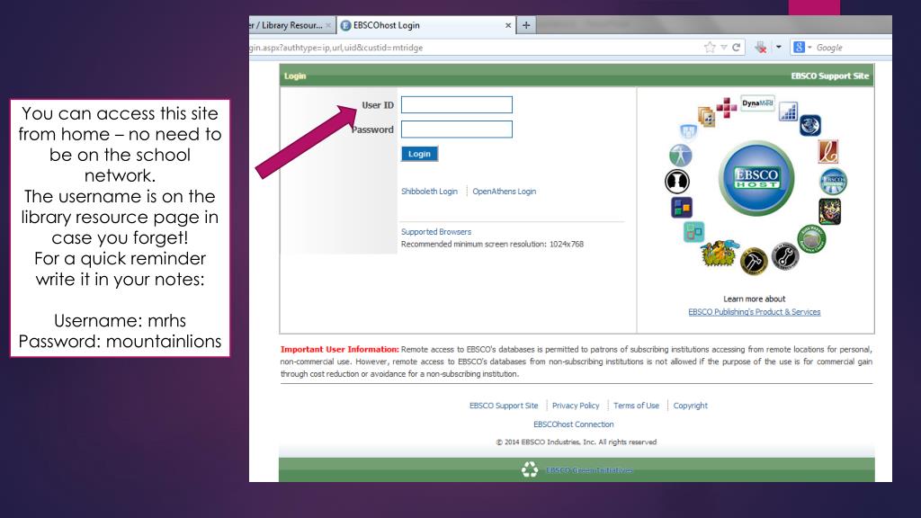921x518 pixels.
Task: Close the Library Resources tab
Action: (328, 25)
